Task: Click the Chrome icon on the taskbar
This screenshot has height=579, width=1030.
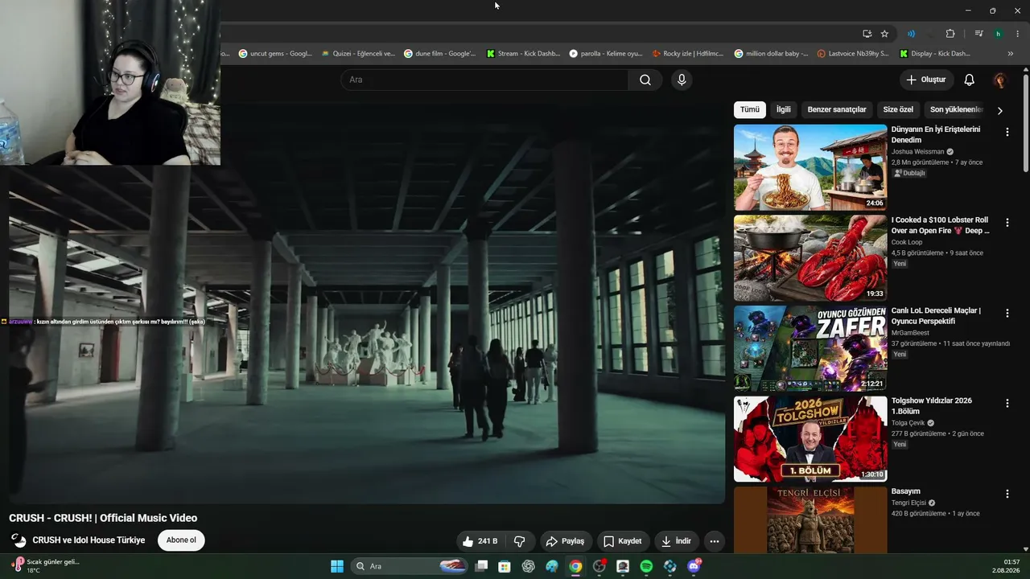Action: (575, 566)
